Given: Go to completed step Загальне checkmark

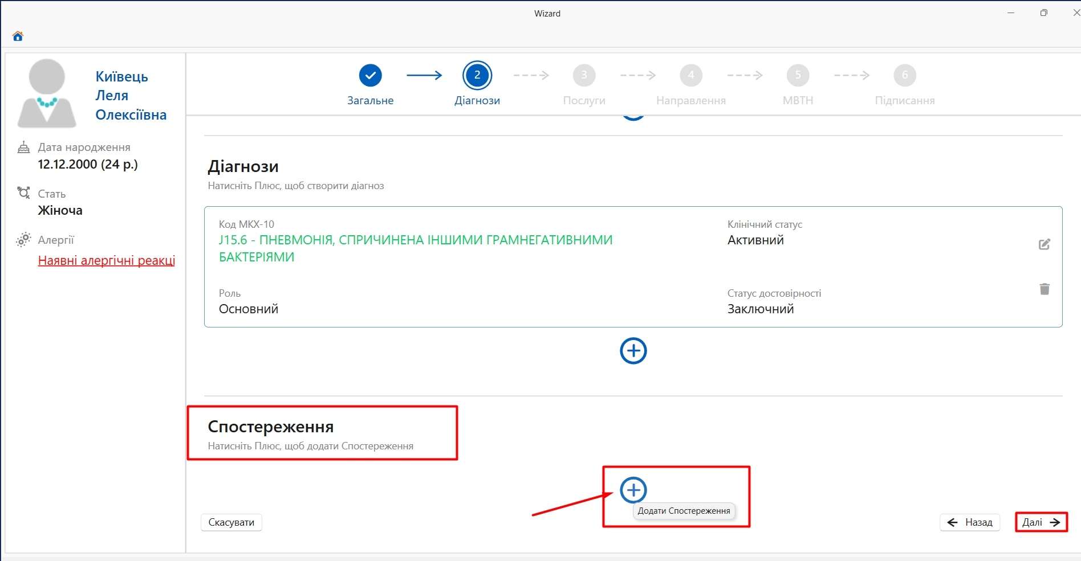Looking at the screenshot, I should (x=371, y=75).
